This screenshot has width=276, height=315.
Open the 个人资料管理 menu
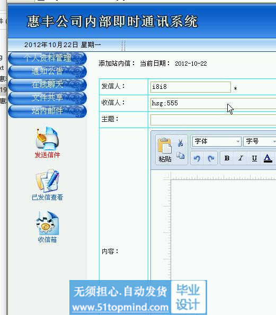point(48,58)
